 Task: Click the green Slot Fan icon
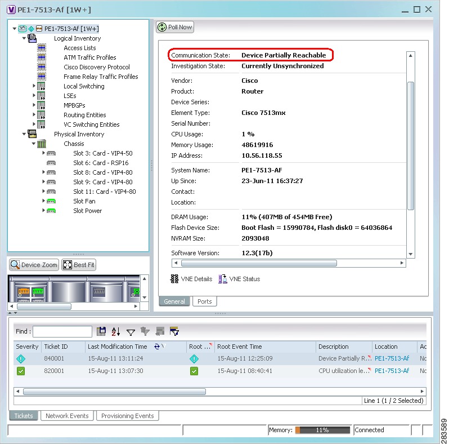[x=51, y=201]
